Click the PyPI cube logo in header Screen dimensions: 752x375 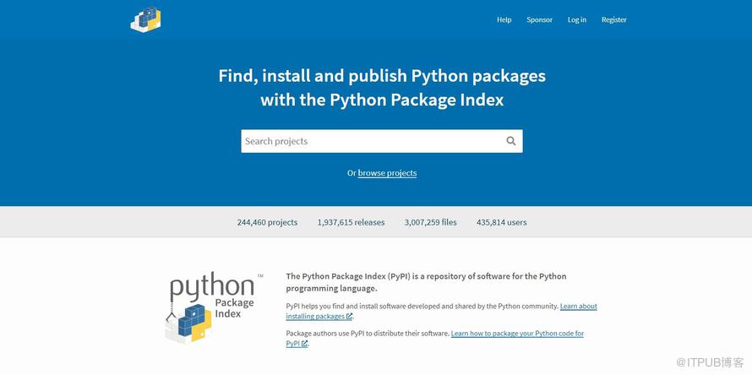click(x=145, y=19)
